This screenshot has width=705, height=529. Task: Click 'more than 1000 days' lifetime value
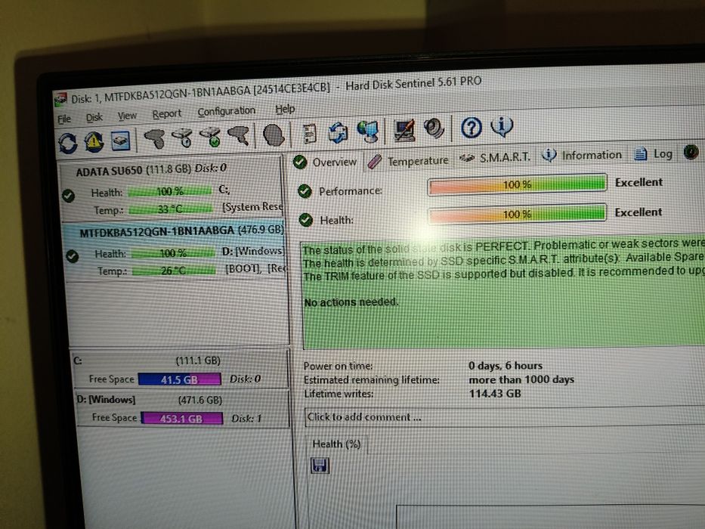pyautogui.click(x=521, y=379)
